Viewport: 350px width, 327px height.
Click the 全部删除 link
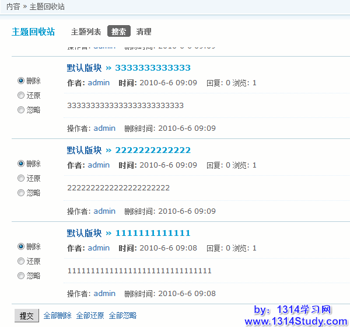coord(57,316)
